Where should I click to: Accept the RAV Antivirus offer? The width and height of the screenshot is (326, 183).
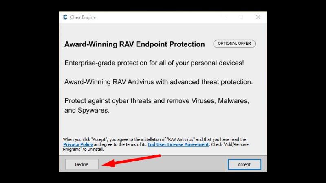coord(244,164)
